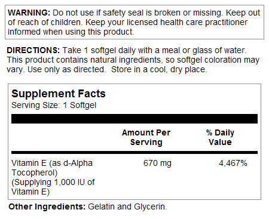
Task: Select the 4,467% daily value figure
Action: click(x=233, y=163)
